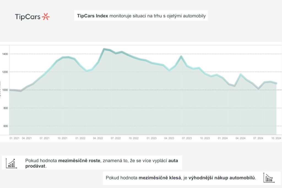Pick the "01. 2022" x-axis label
The height and width of the screenshot is (188, 282).
click(80, 138)
